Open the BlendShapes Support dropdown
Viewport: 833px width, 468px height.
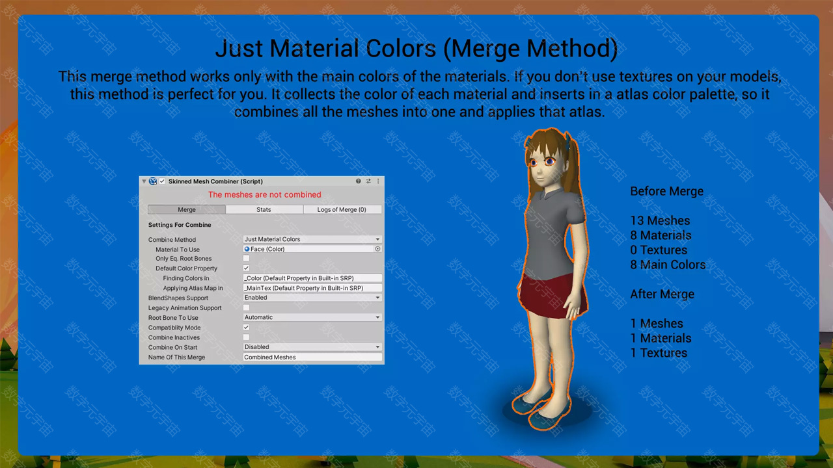coord(312,298)
